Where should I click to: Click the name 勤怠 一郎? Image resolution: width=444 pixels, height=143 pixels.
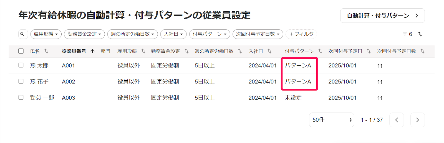[x=42, y=98]
